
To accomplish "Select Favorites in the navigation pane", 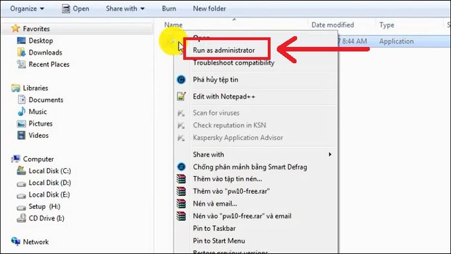I will click(36, 29).
